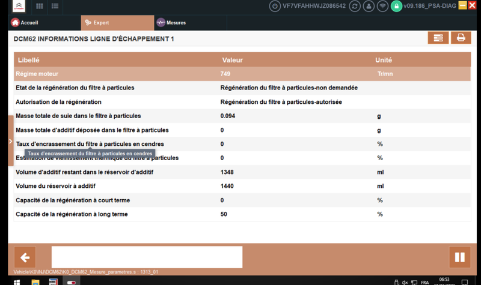Click the Unité column header
This screenshot has height=285, width=481.
[x=384, y=60]
